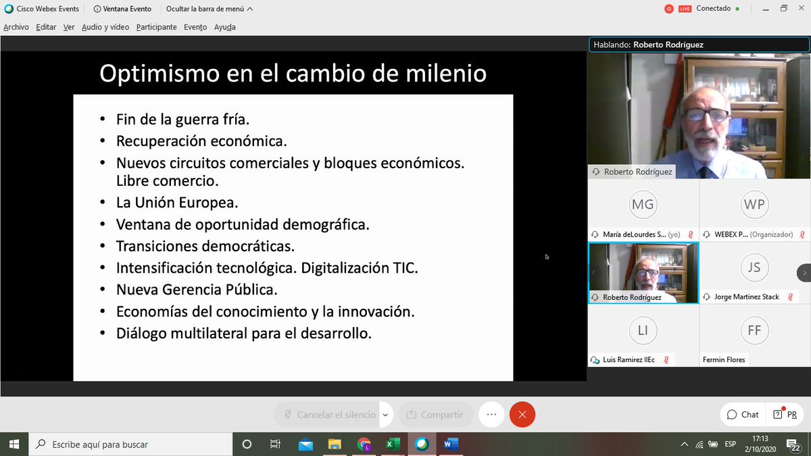Click the battery tray icon
The image size is (811, 456).
point(714,444)
